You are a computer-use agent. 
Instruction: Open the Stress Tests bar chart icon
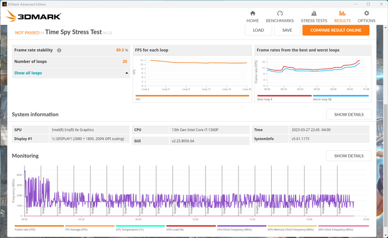click(x=313, y=13)
